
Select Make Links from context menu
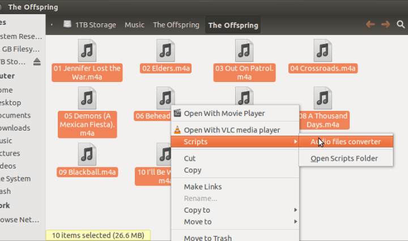tap(203, 187)
